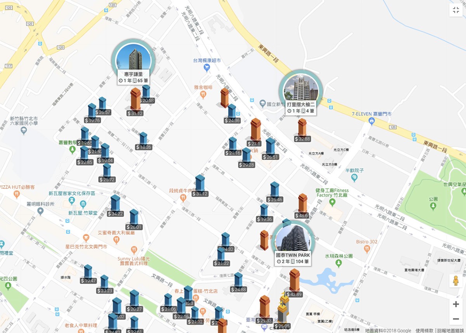The height and width of the screenshot is (333, 466).
Task: Click the $20.27 price label
Action: click(x=134, y=309)
